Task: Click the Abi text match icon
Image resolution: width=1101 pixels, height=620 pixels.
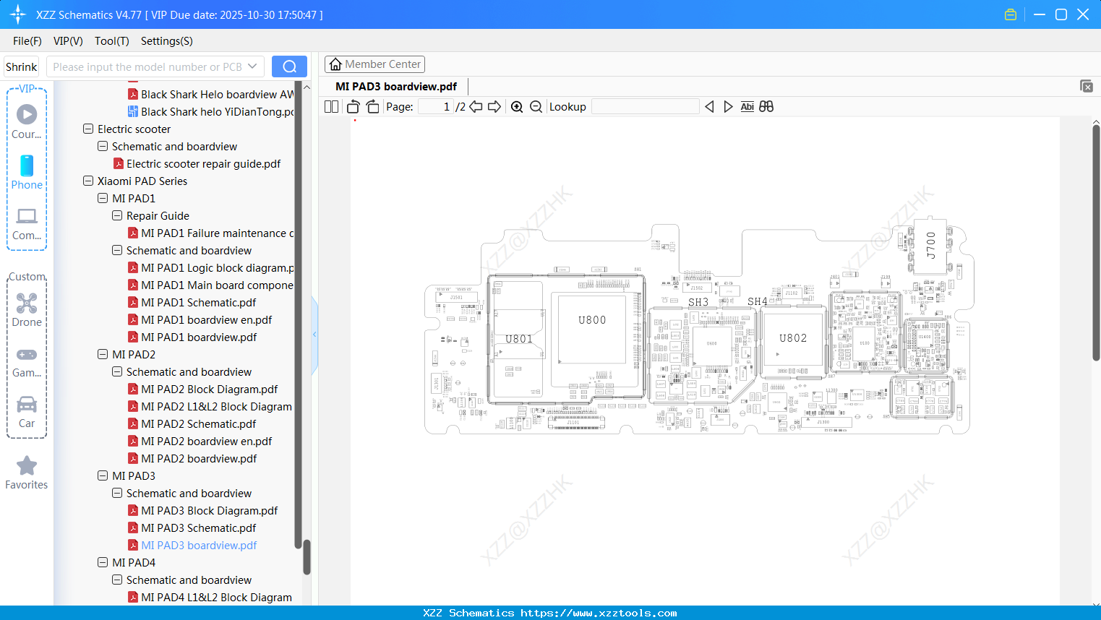Action: (747, 107)
